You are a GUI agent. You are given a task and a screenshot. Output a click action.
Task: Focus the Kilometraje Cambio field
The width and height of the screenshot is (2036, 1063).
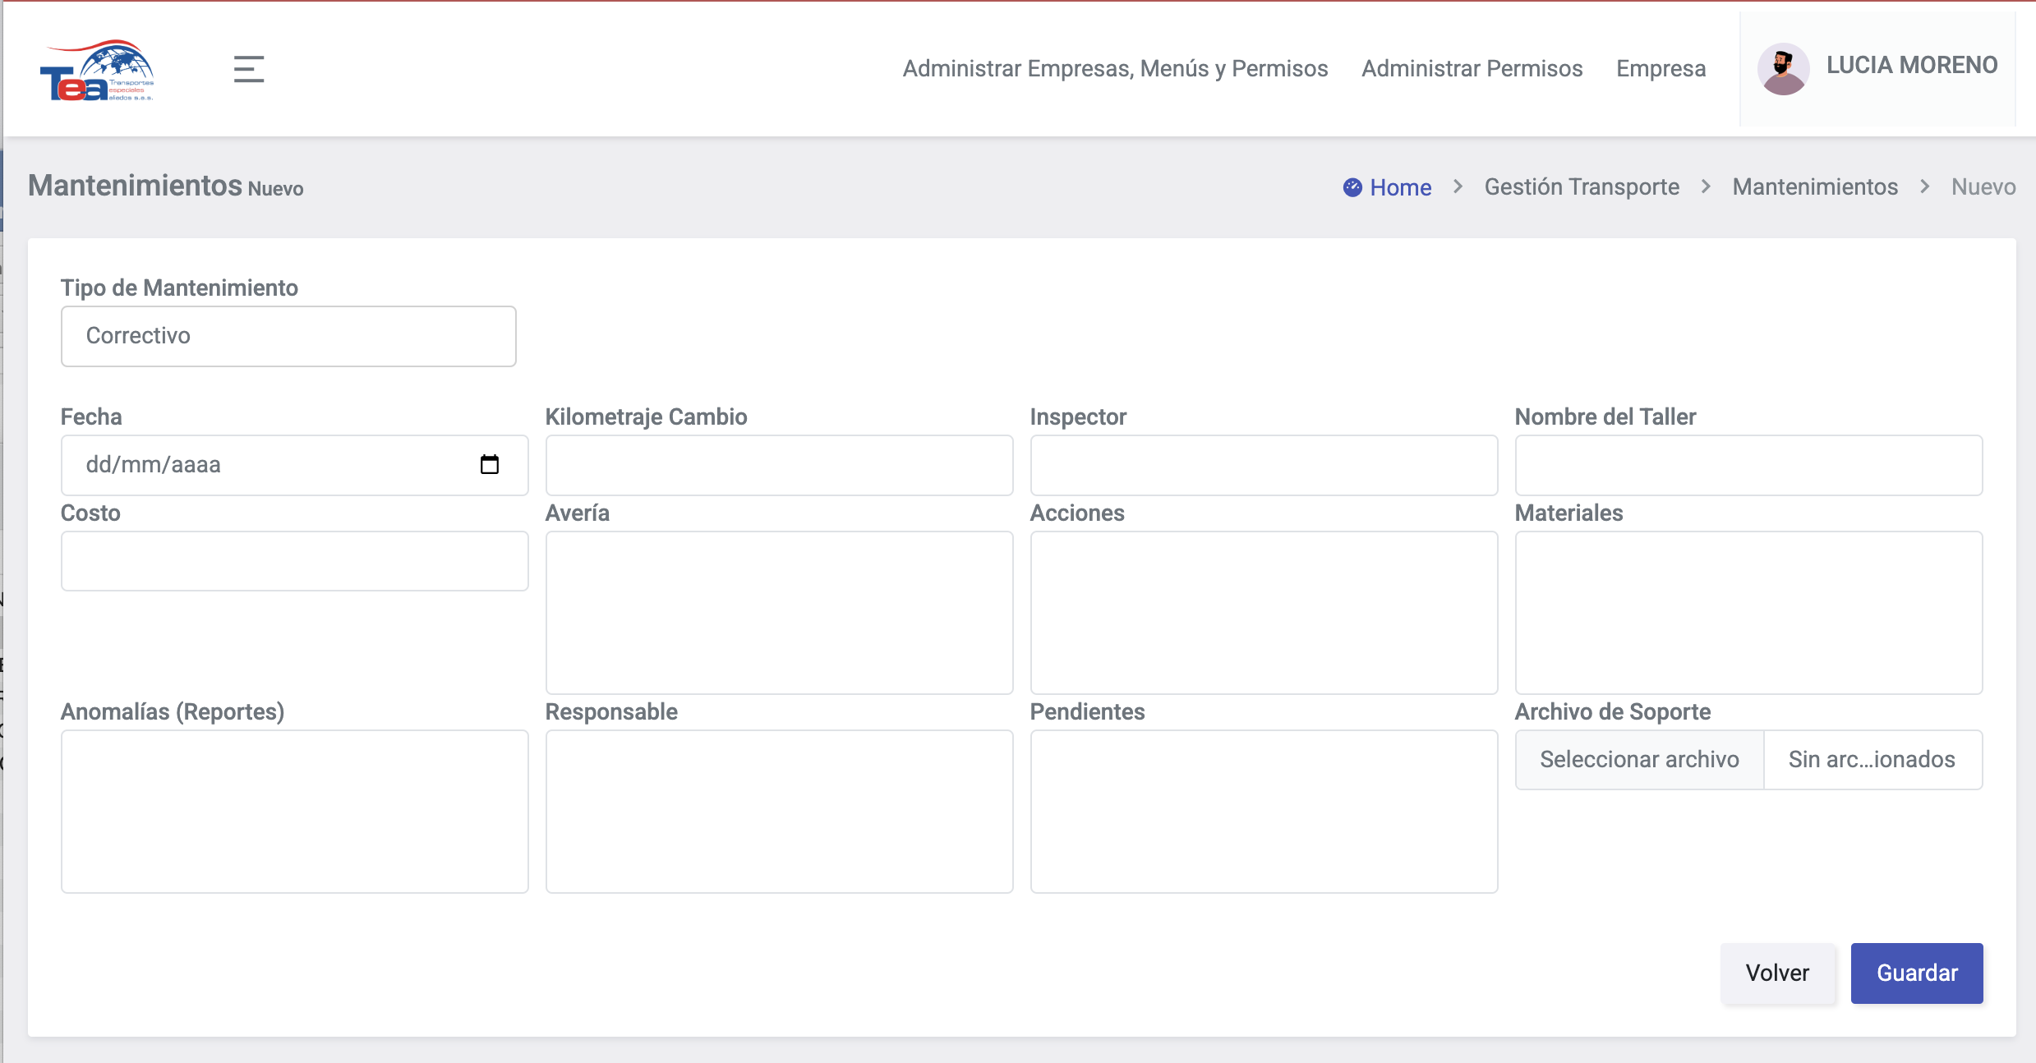[779, 466]
